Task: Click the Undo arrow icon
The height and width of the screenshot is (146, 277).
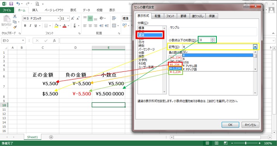Action: pyautogui.click(x=18, y=3)
